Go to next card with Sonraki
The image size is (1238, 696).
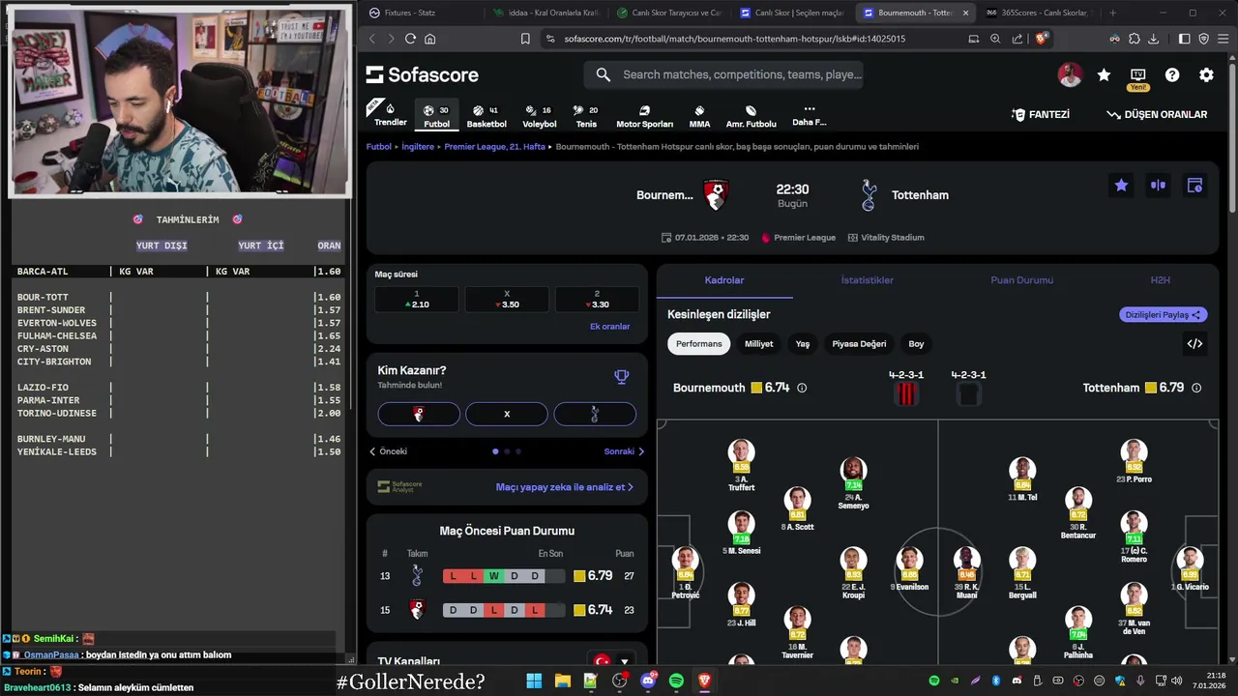click(x=624, y=451)
